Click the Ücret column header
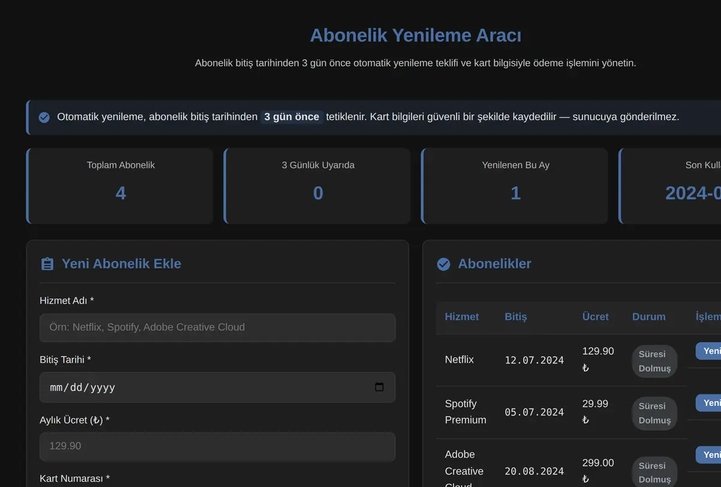The width and height of the screenshot is (721, 487). click(x=595, y=317)
